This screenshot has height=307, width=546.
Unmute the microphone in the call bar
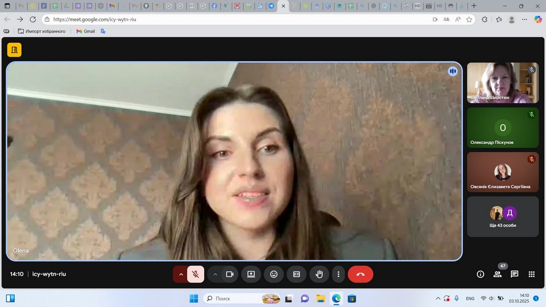[196, 274]
